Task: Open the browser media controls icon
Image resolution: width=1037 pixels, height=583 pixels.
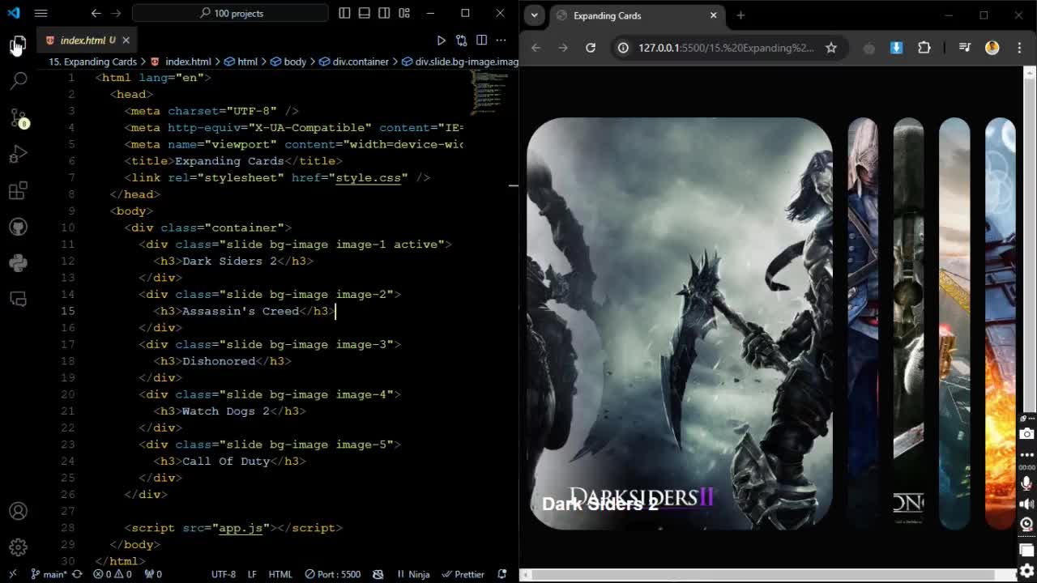Action: tap(964, 48)
